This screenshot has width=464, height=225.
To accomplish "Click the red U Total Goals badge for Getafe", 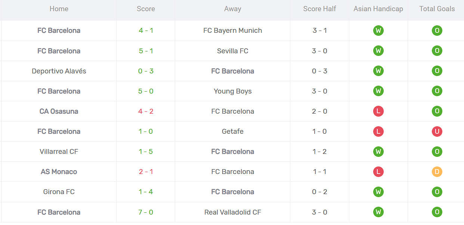I will [437, 131].
